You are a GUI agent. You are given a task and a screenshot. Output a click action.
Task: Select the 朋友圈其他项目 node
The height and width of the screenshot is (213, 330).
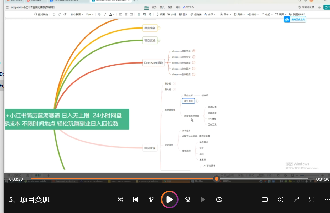191,116
